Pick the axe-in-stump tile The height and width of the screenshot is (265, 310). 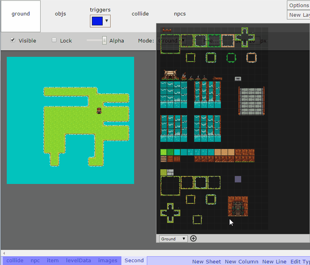(x=184, y=76)
